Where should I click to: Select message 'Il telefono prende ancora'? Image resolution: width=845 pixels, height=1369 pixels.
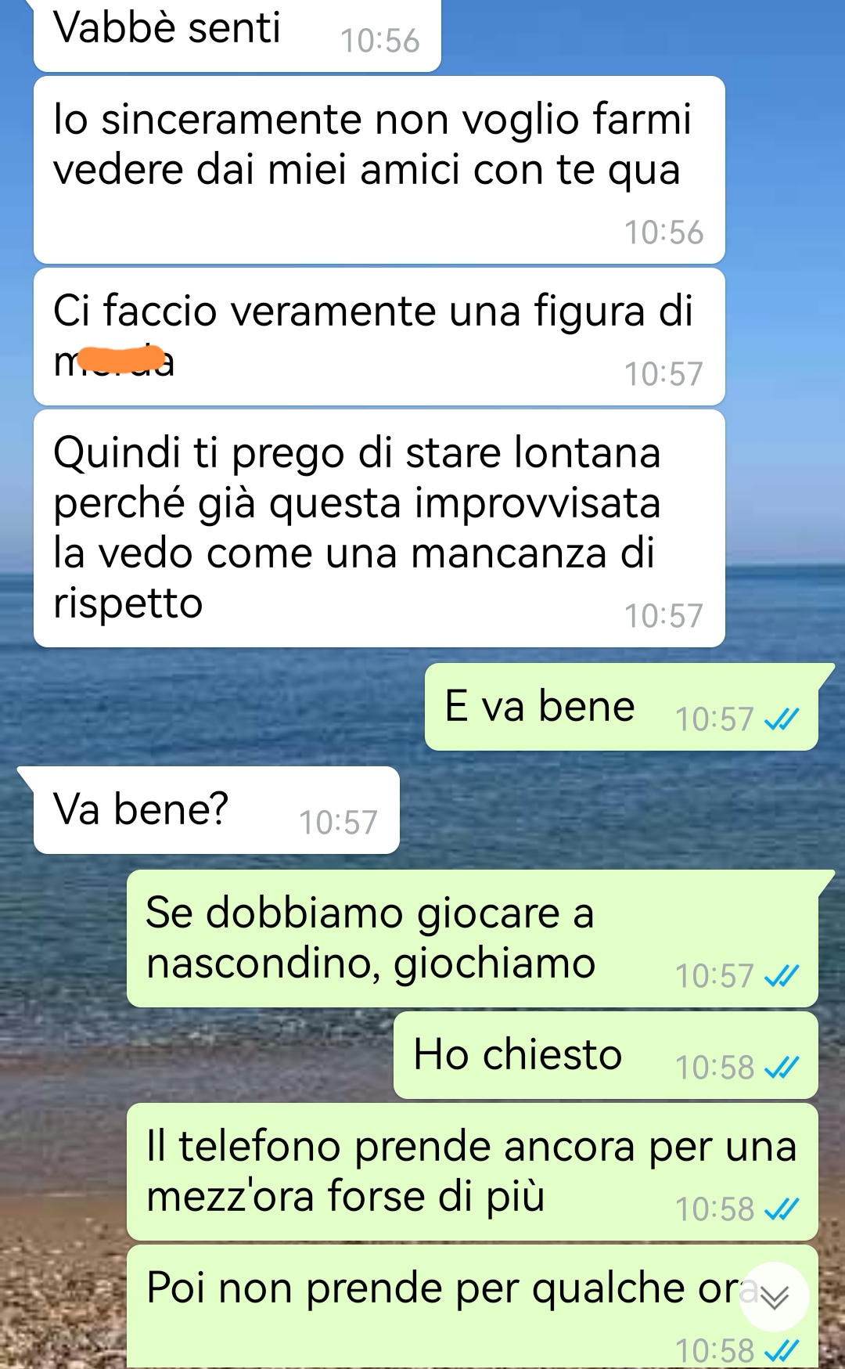pyautogui.click(x=473, y=1172)
